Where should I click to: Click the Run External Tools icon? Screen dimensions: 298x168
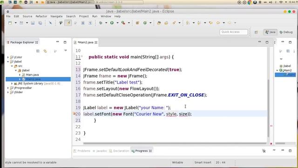click(x=123, y=23)
